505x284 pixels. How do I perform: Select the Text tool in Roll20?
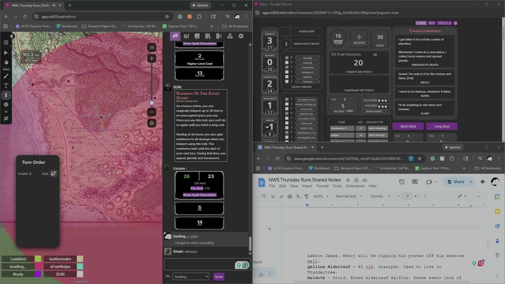point(6,86)
